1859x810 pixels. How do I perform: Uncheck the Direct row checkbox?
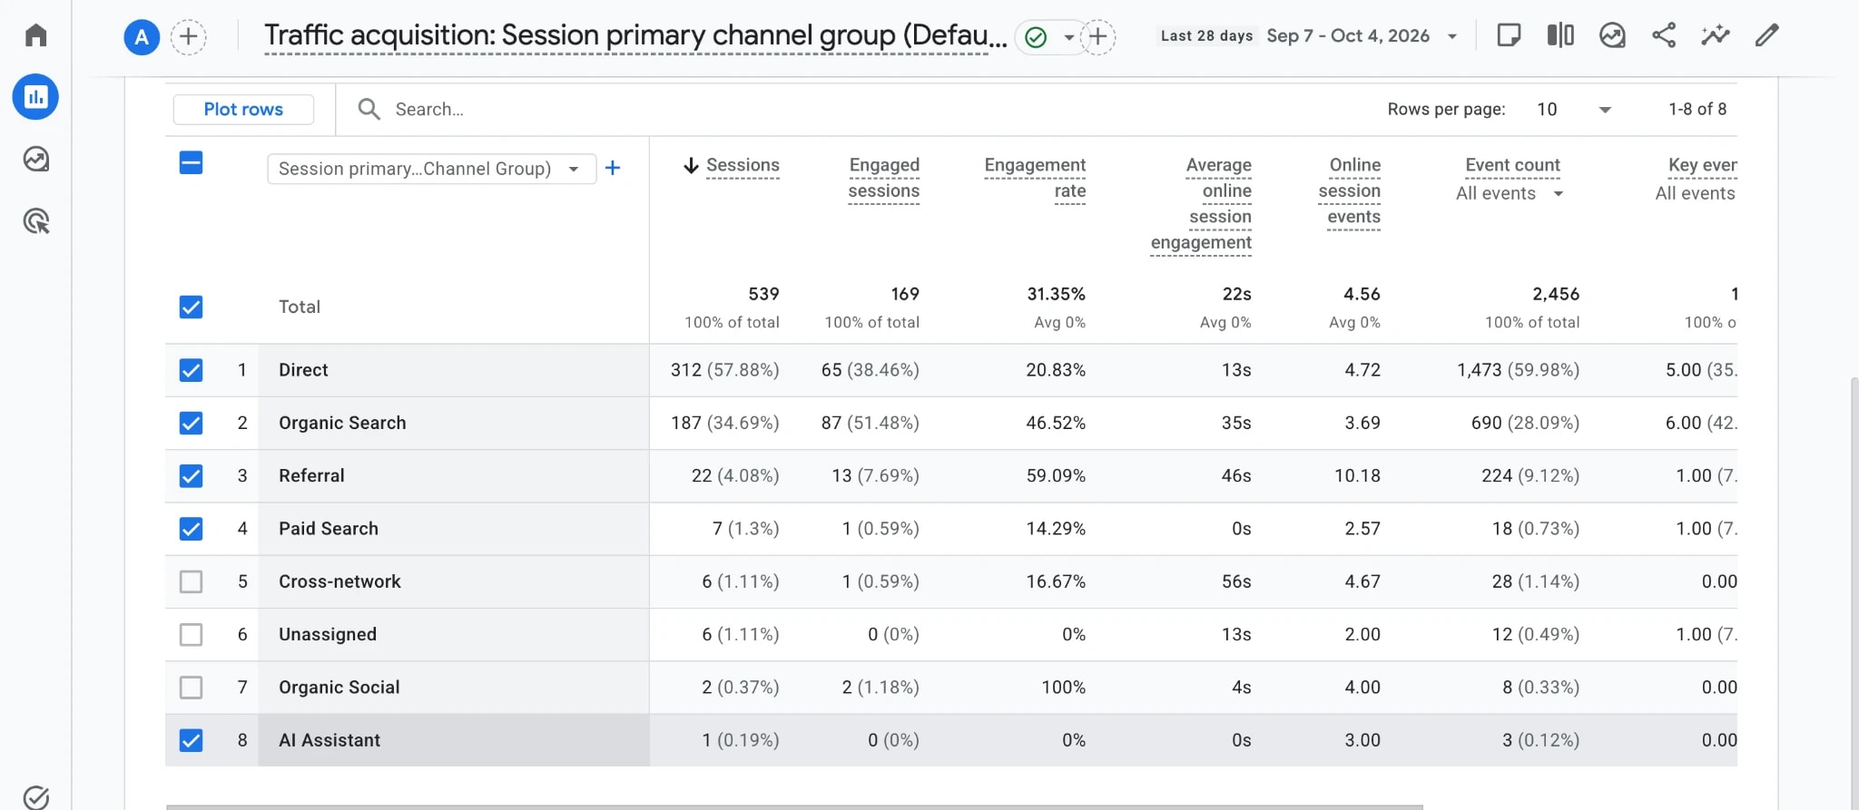point(191,370)
